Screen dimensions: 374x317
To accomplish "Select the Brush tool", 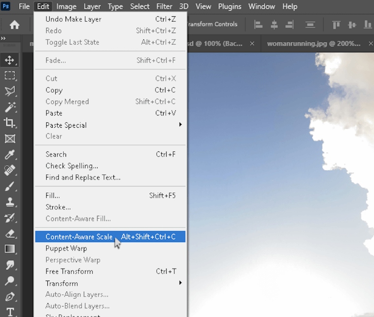I will (9, 186).
